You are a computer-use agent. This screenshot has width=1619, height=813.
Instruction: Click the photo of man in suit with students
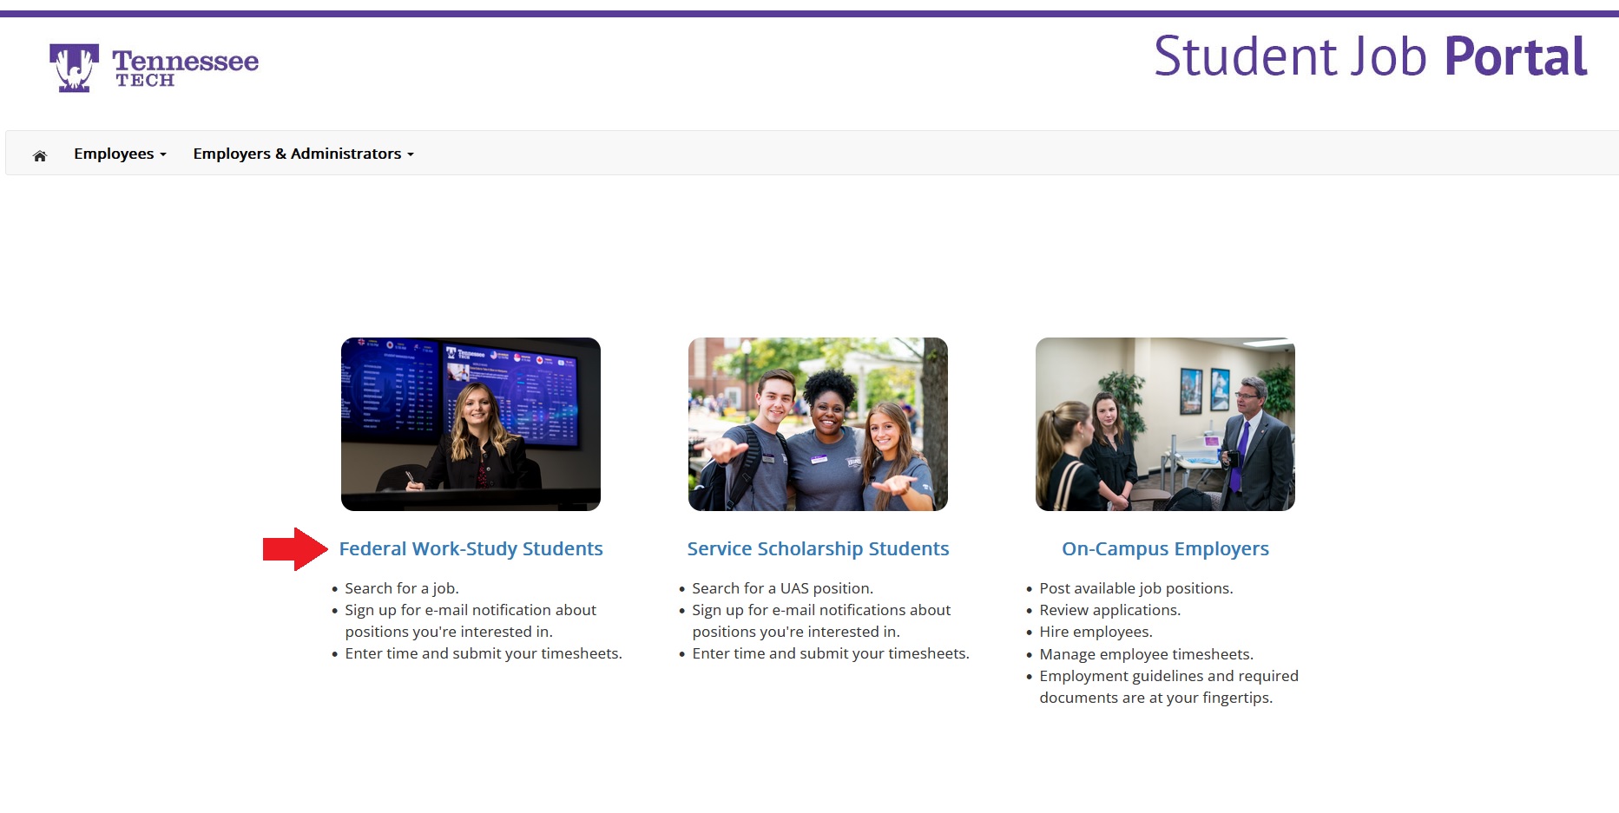(1165, 423)
